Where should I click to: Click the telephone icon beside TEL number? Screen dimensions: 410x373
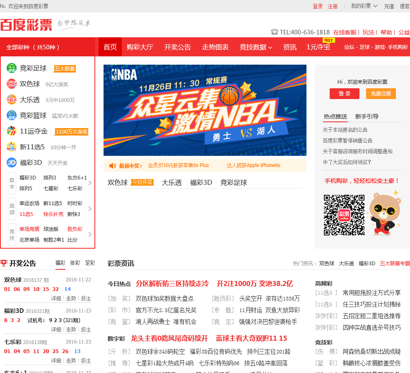[x=274, y=32]
